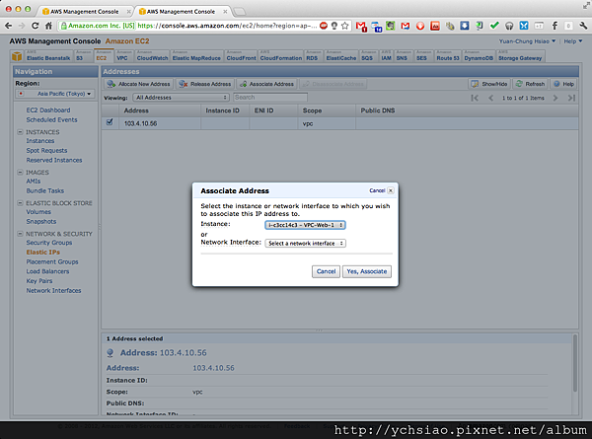Close the Associate Address dialog with X
Image resolution: width=592 pixels, height=439 pixels.
tap(391, 190)
